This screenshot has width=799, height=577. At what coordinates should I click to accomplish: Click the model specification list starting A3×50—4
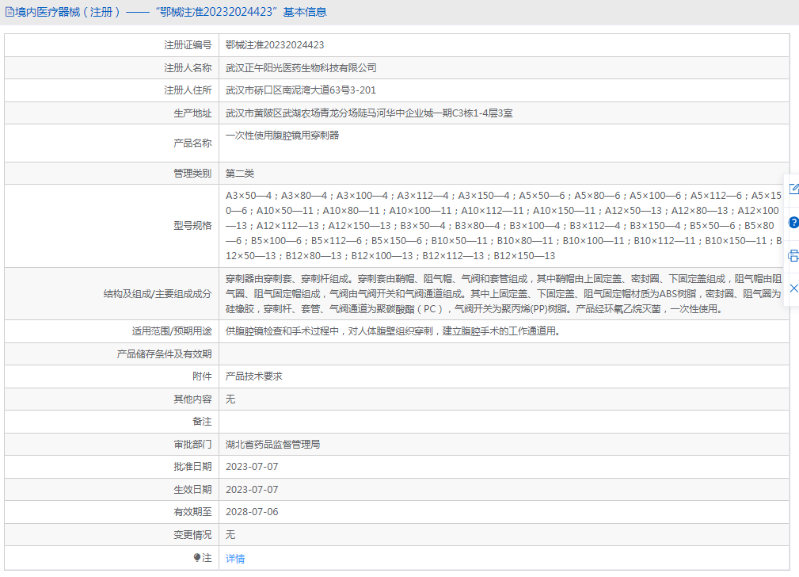pyautogui.click(x=504, y=226)
